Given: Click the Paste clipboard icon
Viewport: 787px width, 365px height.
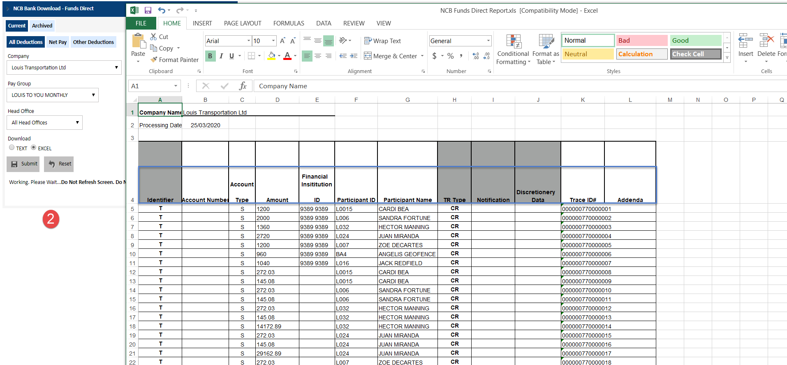Looking at the screenshot, I should 138,41.
